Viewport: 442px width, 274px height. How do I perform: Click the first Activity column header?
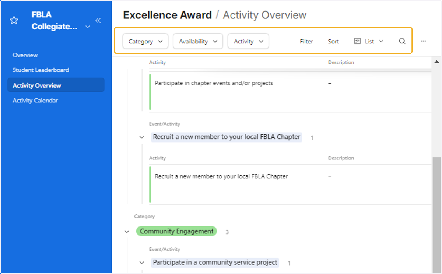157,62
